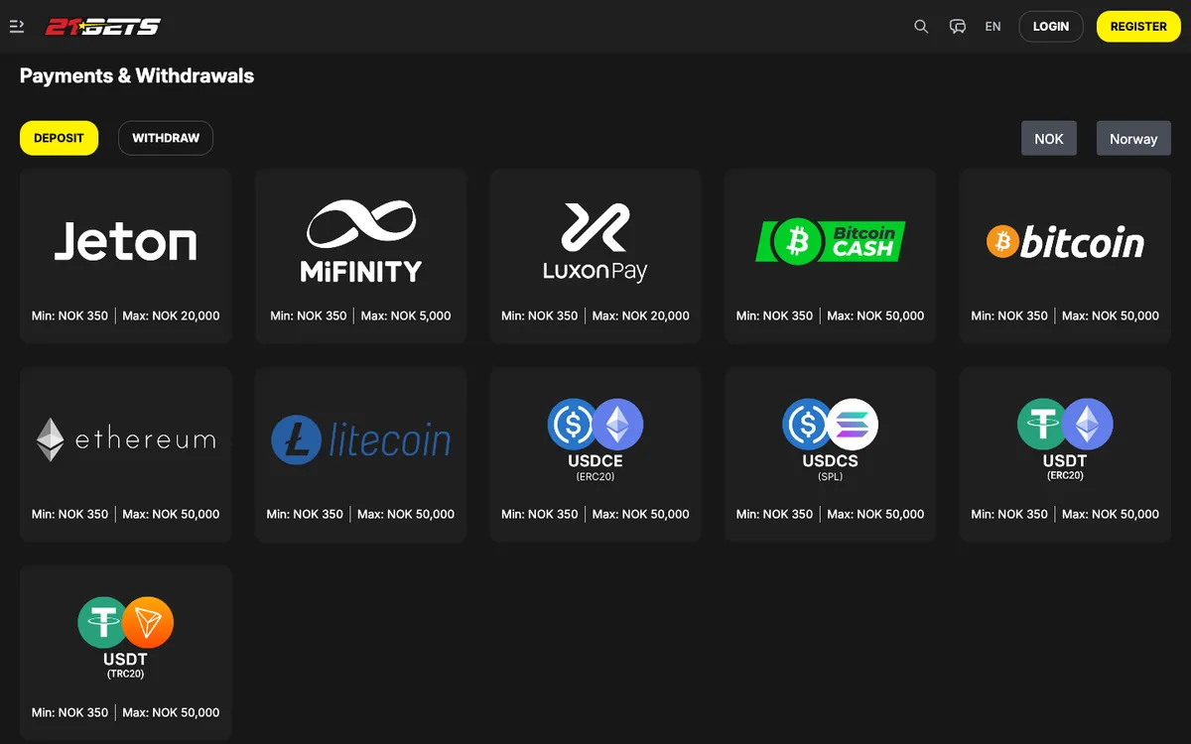Open search with the magnifier icon
The width and height of the screenshot is (1191, 744).
coord(921,27)
